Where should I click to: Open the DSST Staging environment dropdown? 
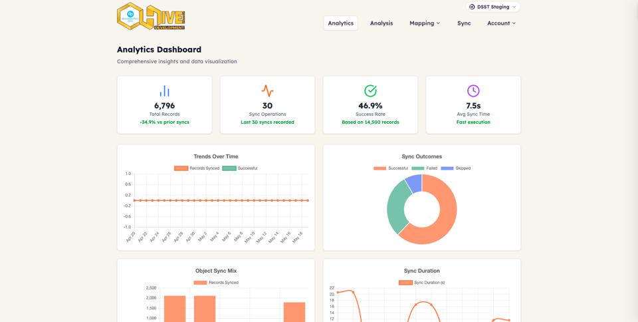[492, 7]
